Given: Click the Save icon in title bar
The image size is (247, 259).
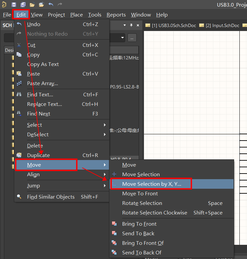Looking at the screenshot, I should click(x=14, y=5).
